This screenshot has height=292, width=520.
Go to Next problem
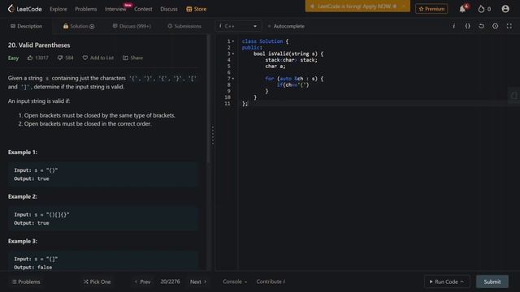tap(198, 281)
